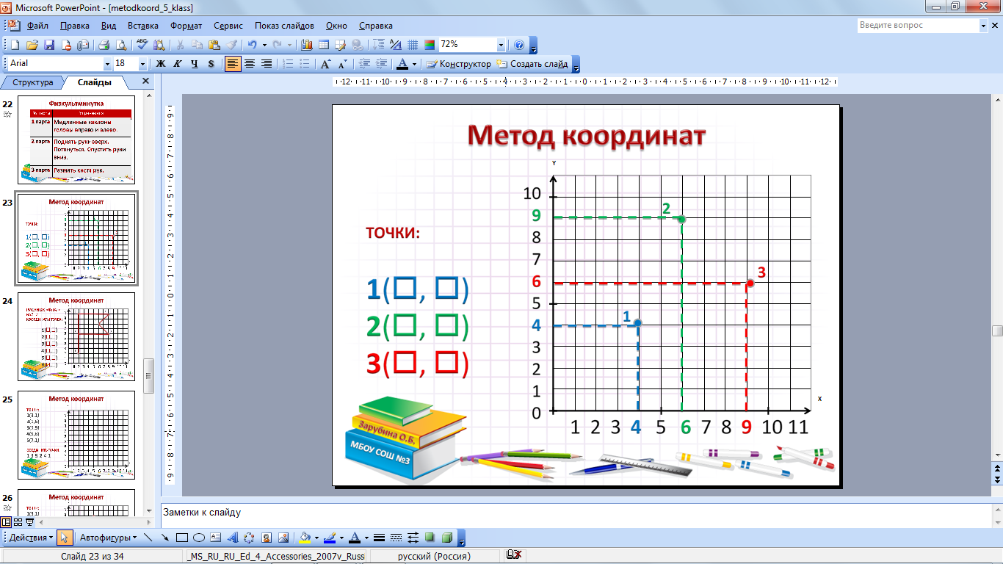Select the Arrow drawing tool
1003x564 pixels.
[165, 537]
